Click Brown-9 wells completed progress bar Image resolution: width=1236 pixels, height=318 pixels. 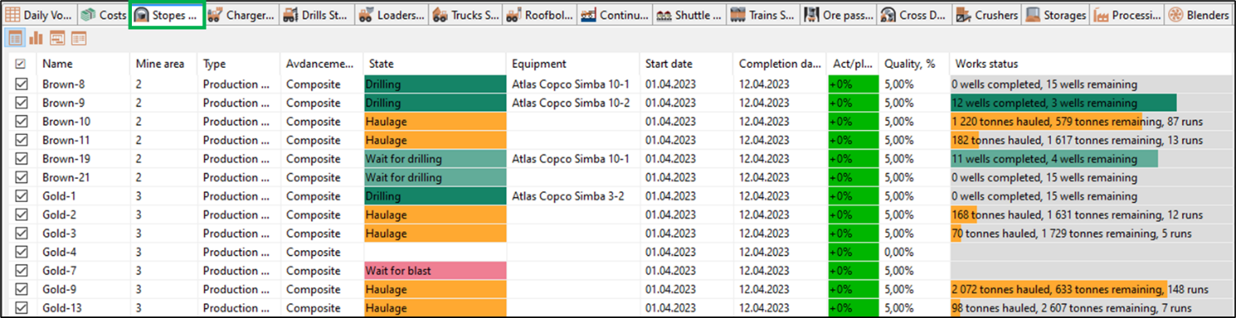1063,103
